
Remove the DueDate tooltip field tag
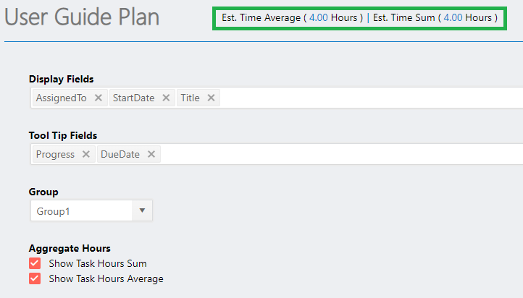point(151,154)
